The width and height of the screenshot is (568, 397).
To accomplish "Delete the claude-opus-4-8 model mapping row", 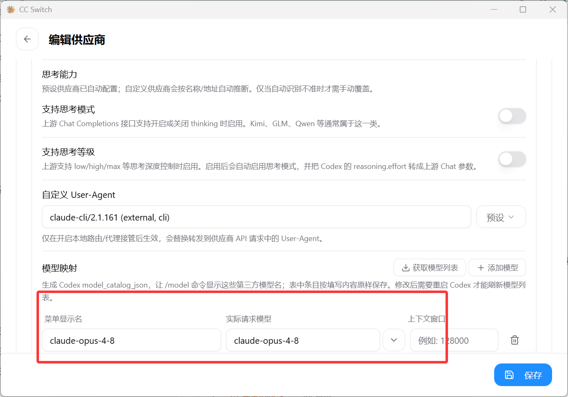I will point(515,340).
